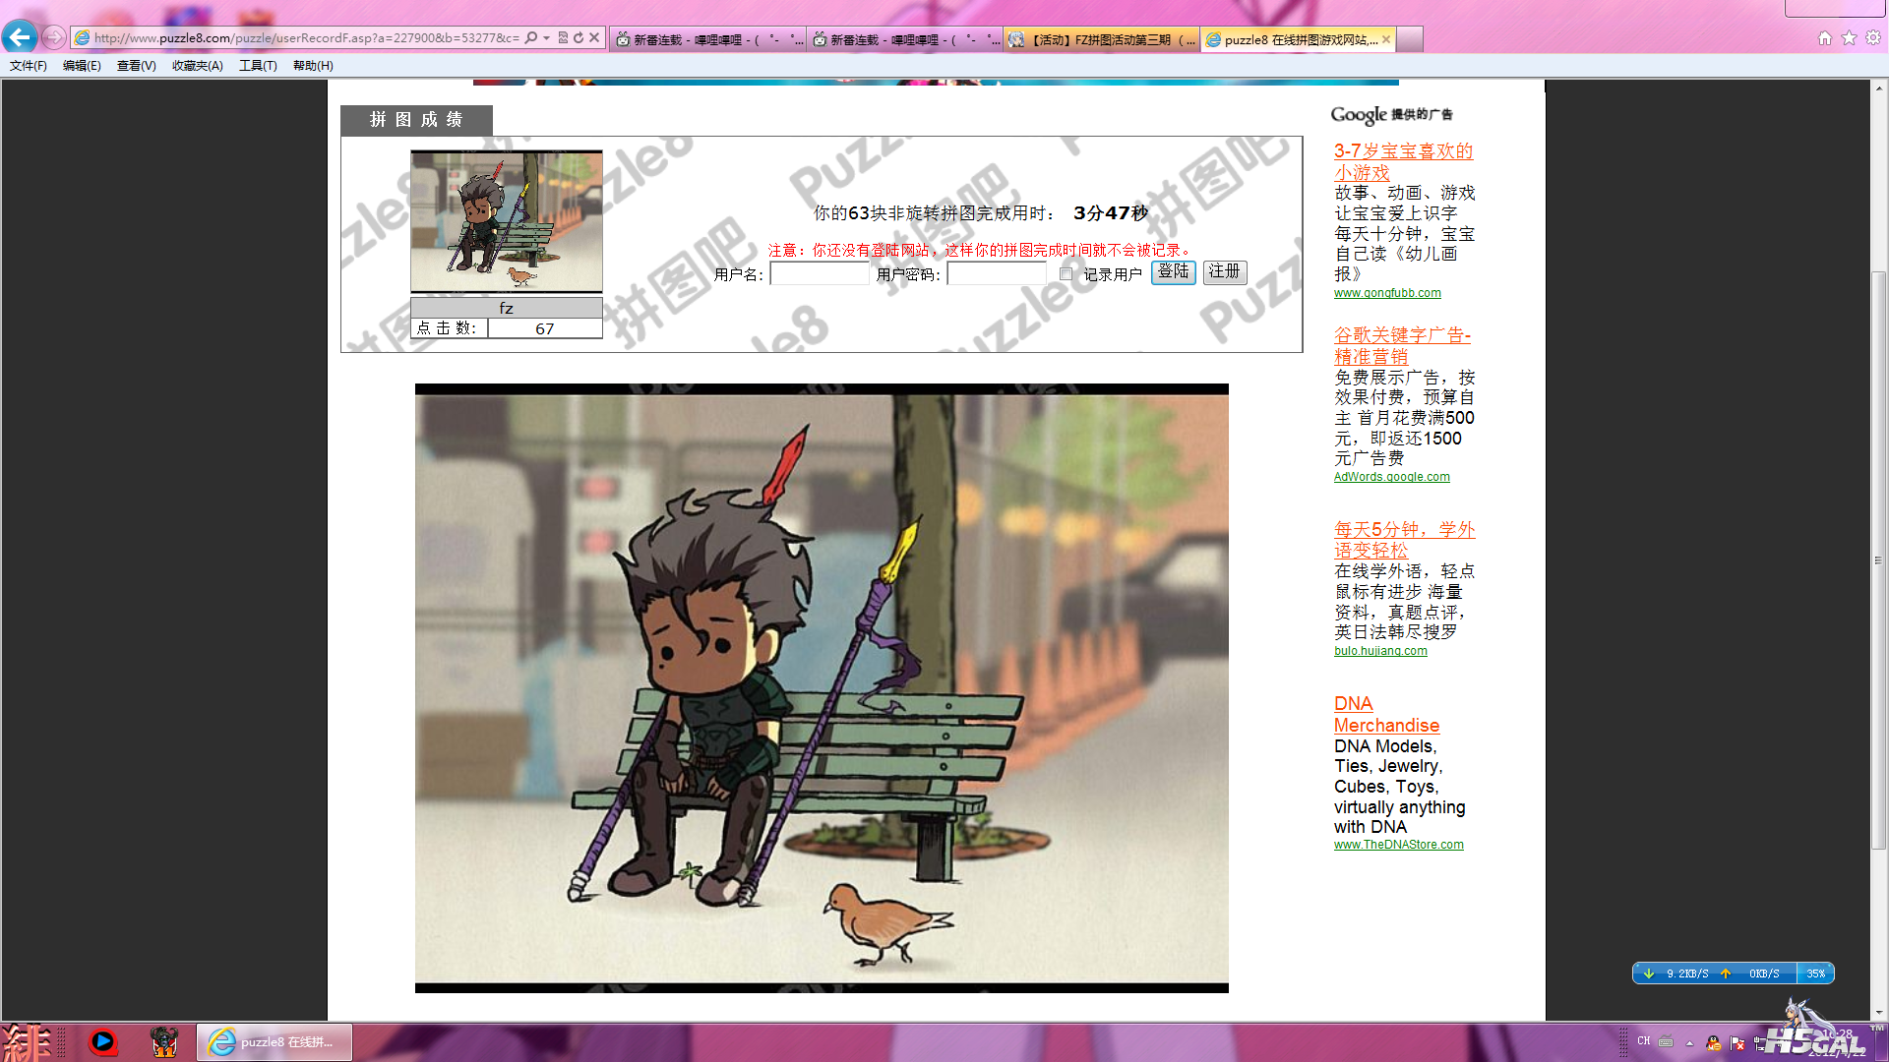Open the www.TheDNAStore.com link

coord(1398,845)
